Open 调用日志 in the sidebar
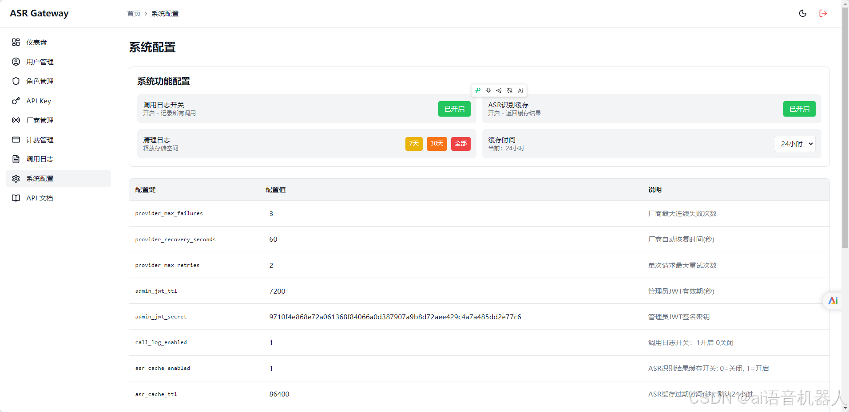Image resolution: width=849 pixels, height=412 pixels. click(58, 159)
